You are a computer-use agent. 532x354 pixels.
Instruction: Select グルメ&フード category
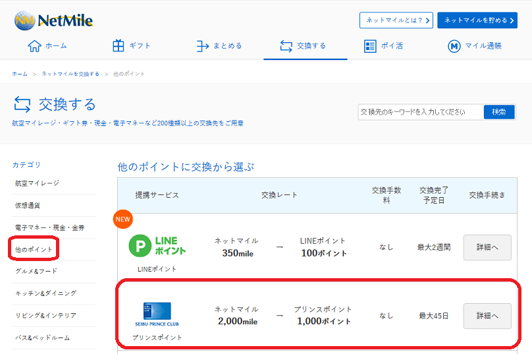[x=36, y=271]
